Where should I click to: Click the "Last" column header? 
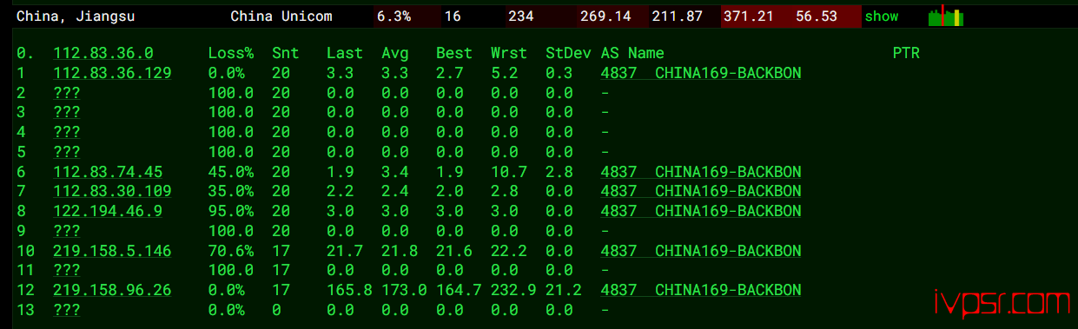(345, 54)
